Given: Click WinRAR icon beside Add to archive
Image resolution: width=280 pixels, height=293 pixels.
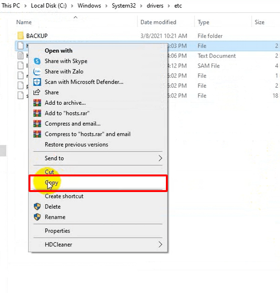Looking at the screenshot, I should [x=37, y=103].
